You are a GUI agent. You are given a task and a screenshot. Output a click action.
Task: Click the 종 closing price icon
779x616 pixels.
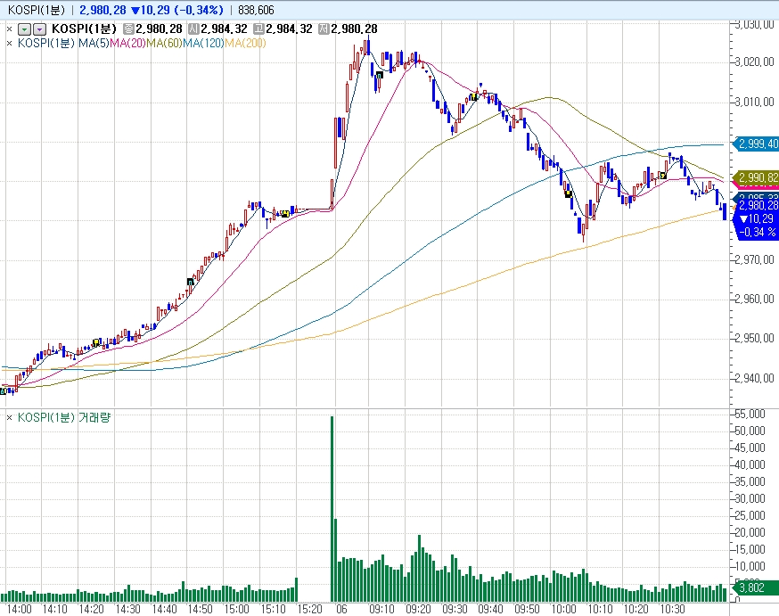tap(128, 29)
